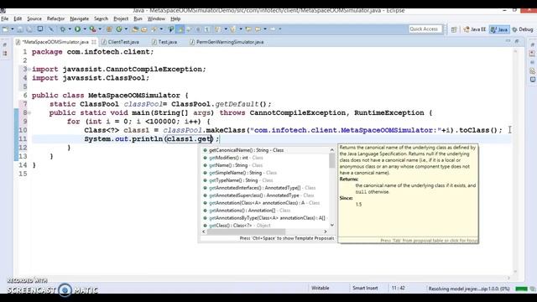Click the Run External Tools icon
The height and width of the screenshot is (302, 537).
[x=93, y=29]
